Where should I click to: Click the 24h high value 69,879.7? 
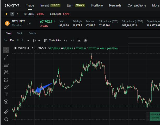(77, 25)
